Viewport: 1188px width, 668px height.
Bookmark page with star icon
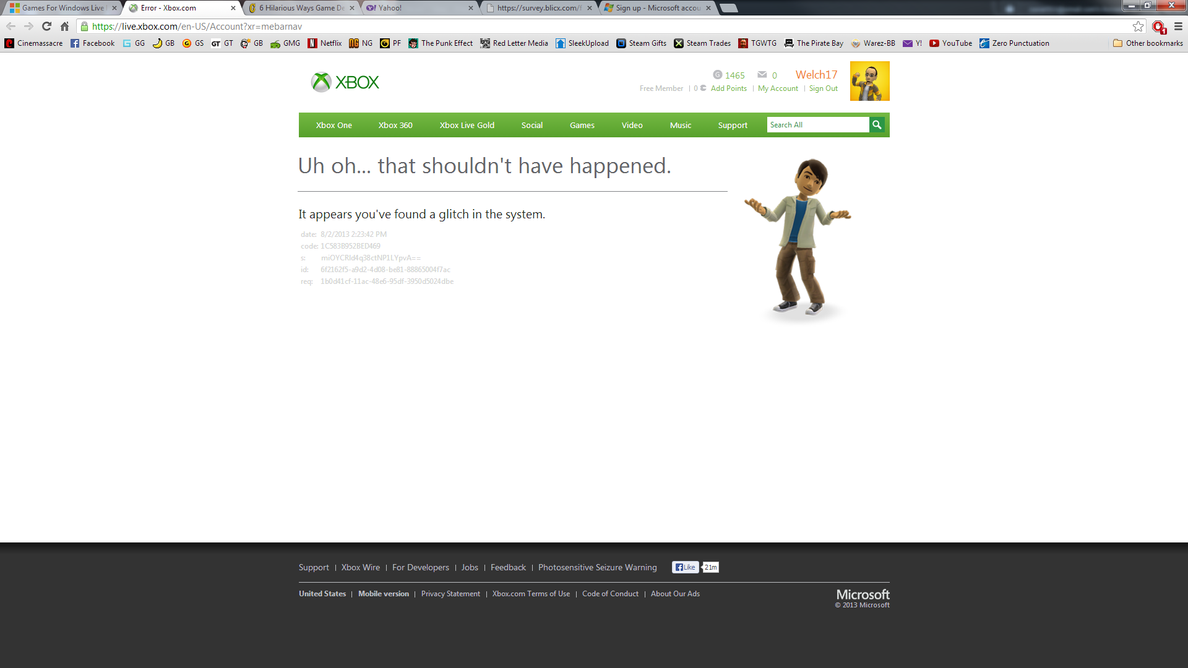pyautogui.click(x=1138, y=26)
